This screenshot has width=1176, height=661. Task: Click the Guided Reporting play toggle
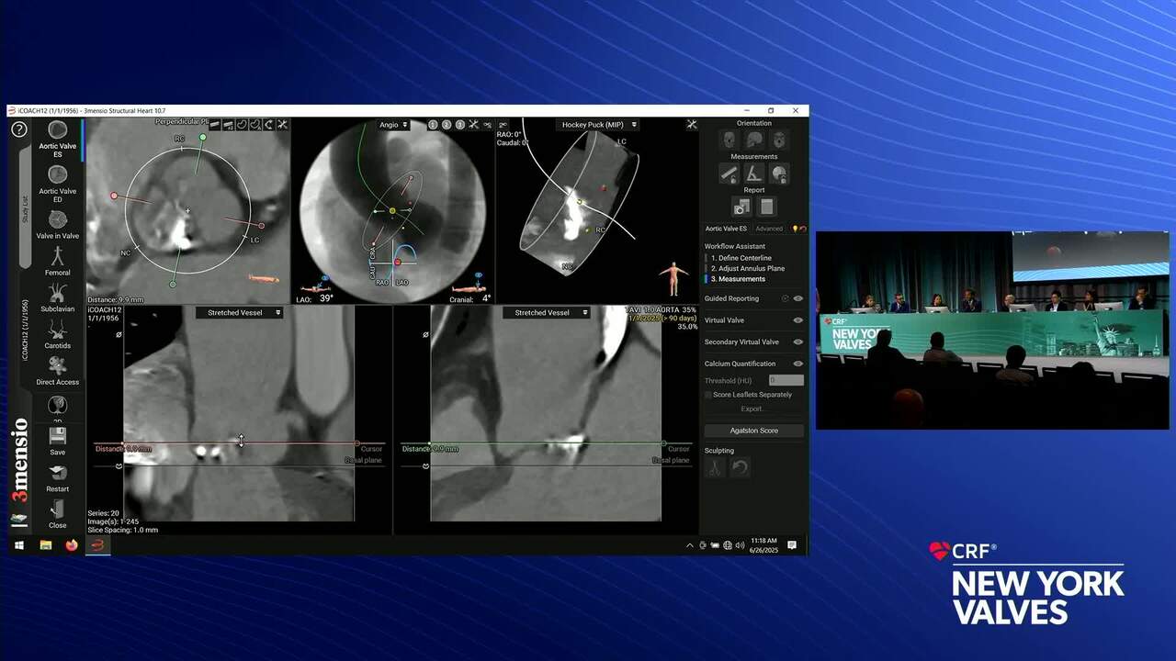786,298
